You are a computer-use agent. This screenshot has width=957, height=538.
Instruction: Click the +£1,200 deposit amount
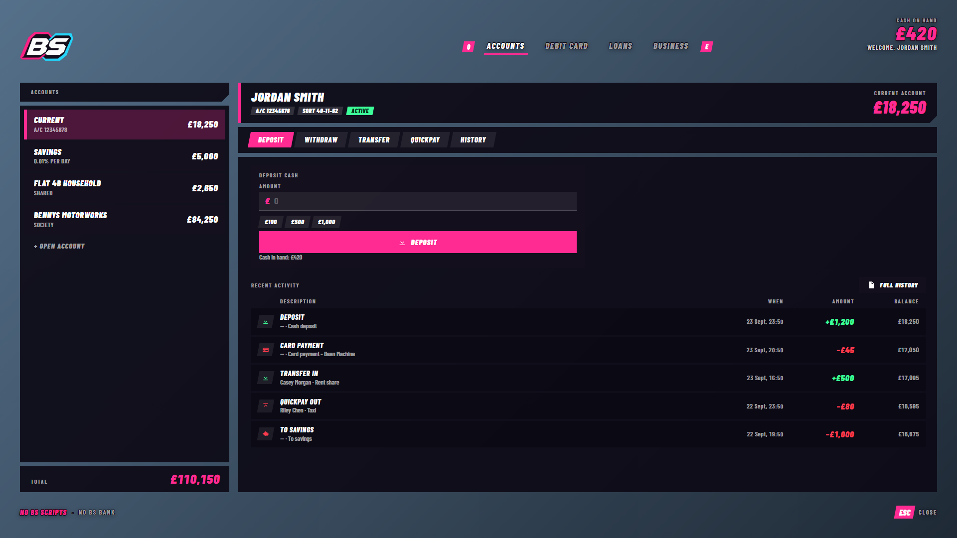pos(839,322)
